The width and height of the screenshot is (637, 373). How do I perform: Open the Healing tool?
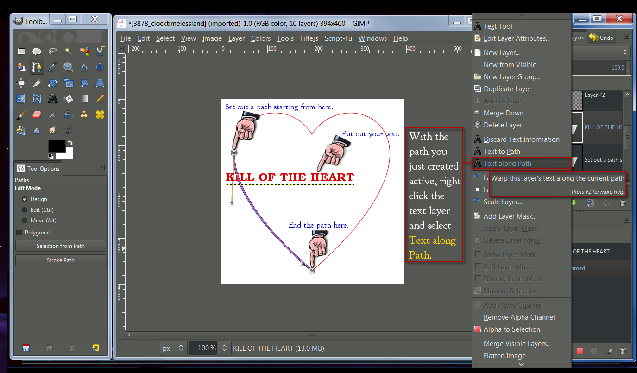tap(100, 114)
